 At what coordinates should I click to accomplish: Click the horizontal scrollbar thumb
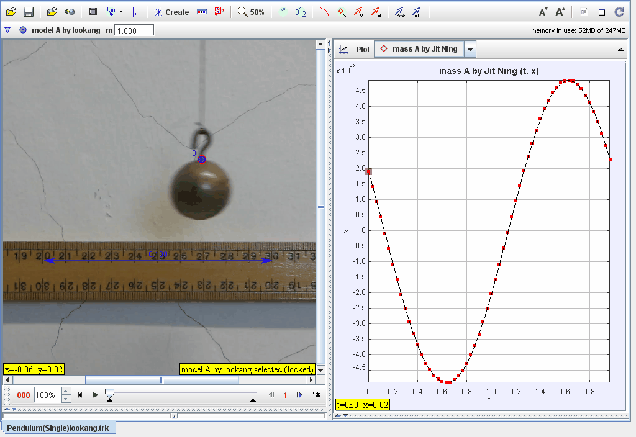(162, 380)
